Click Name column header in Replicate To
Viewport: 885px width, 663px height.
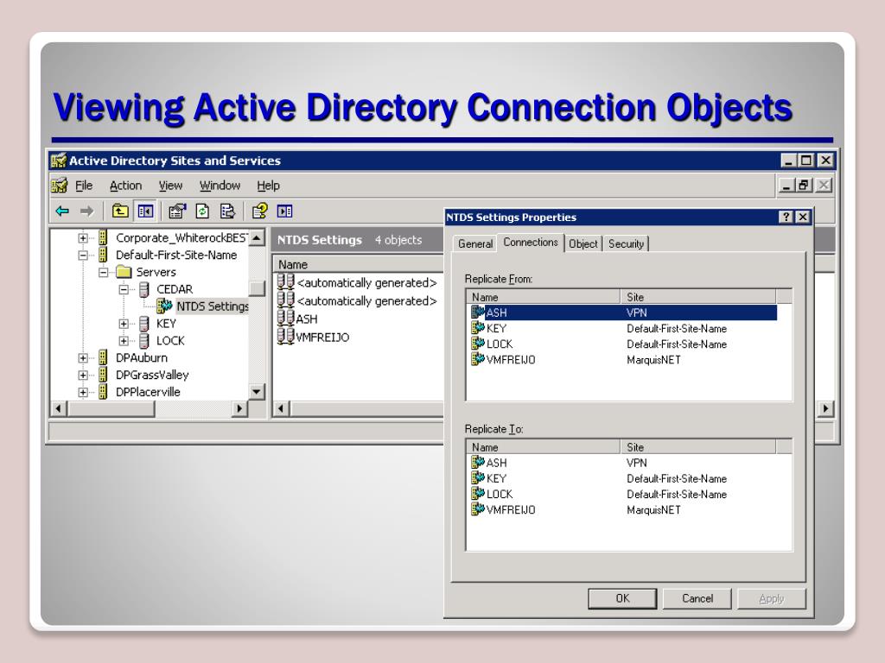544,446
